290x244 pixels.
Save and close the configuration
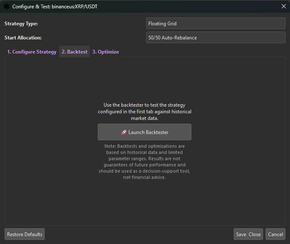(x=248, y=234)
